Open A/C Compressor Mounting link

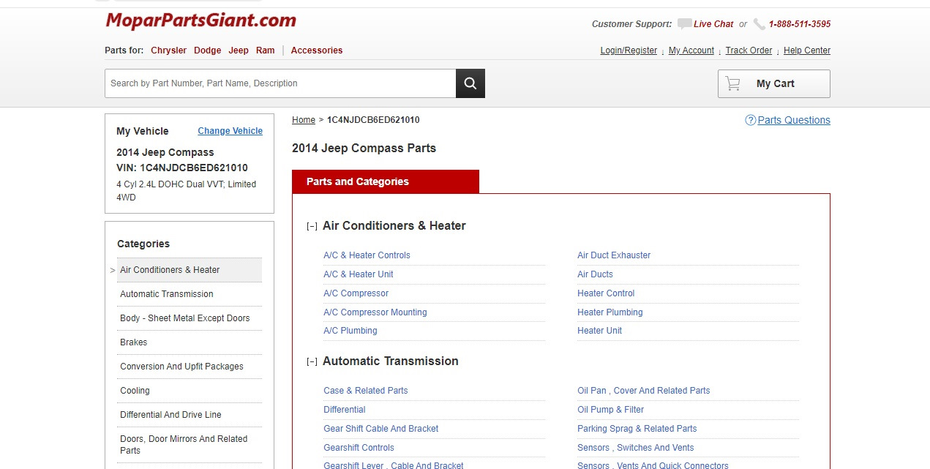[375, 312]
